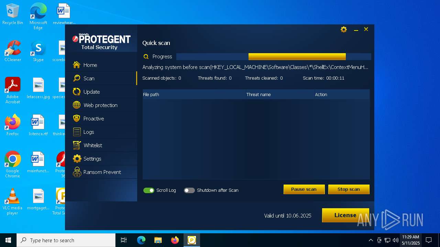Open the notification center button
This screenshot has height=247, width=440.
click(x=429, y=240)
